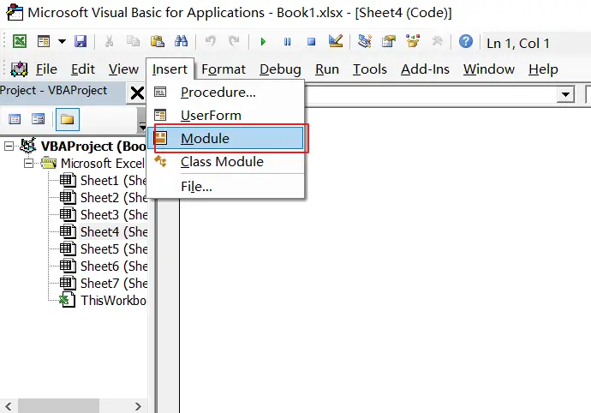Click the VBA control menu icon beside File
Viewport: 591px width, 413px height.
coord(19,69)
